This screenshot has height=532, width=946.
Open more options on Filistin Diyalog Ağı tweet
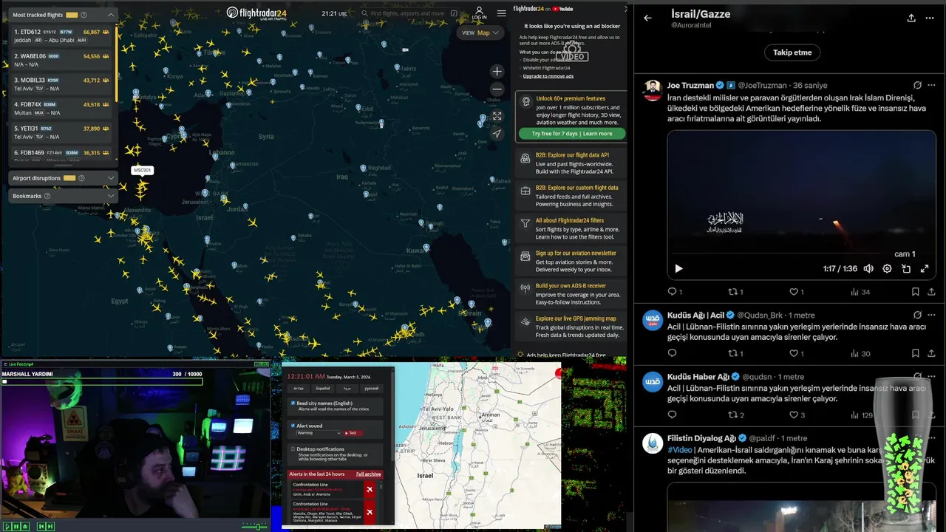pyautogui.click(x=931, y=438)
